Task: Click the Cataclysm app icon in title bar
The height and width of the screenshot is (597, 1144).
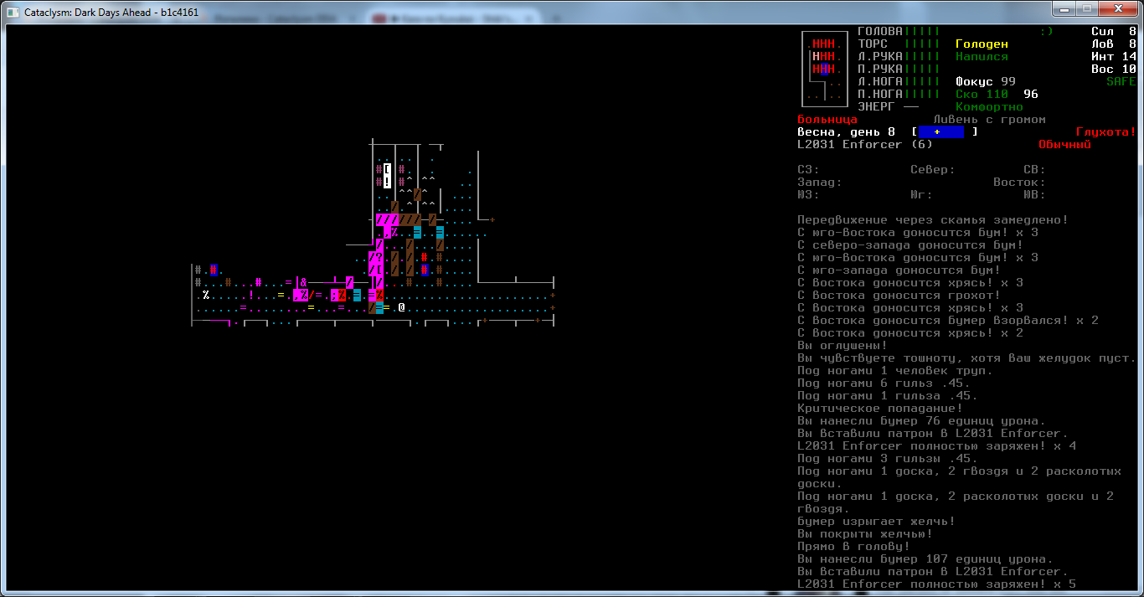Action: pyautogui.click(x=13, y=13)
